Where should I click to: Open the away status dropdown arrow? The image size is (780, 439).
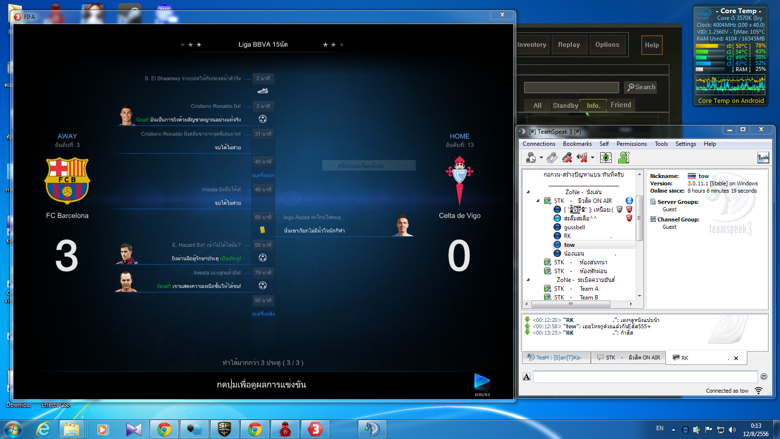[x=541, y=158]
